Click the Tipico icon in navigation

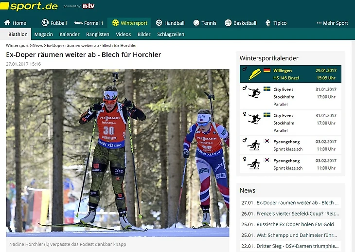[x=268, y=23]
